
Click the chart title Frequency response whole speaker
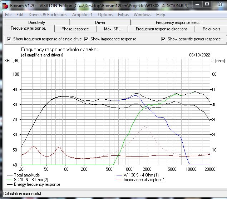tap(59, 50)
